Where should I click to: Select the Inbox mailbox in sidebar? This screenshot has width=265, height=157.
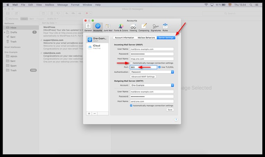point(21,28)
